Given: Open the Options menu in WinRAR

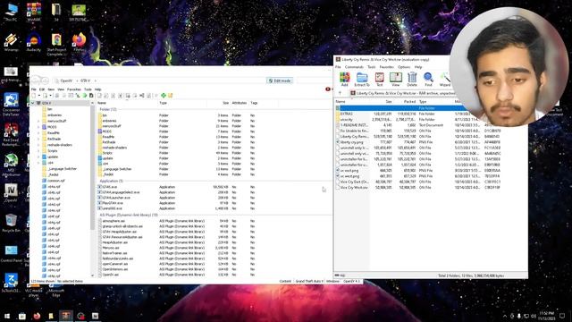Looking at the screenshot, I should (404, 67).
